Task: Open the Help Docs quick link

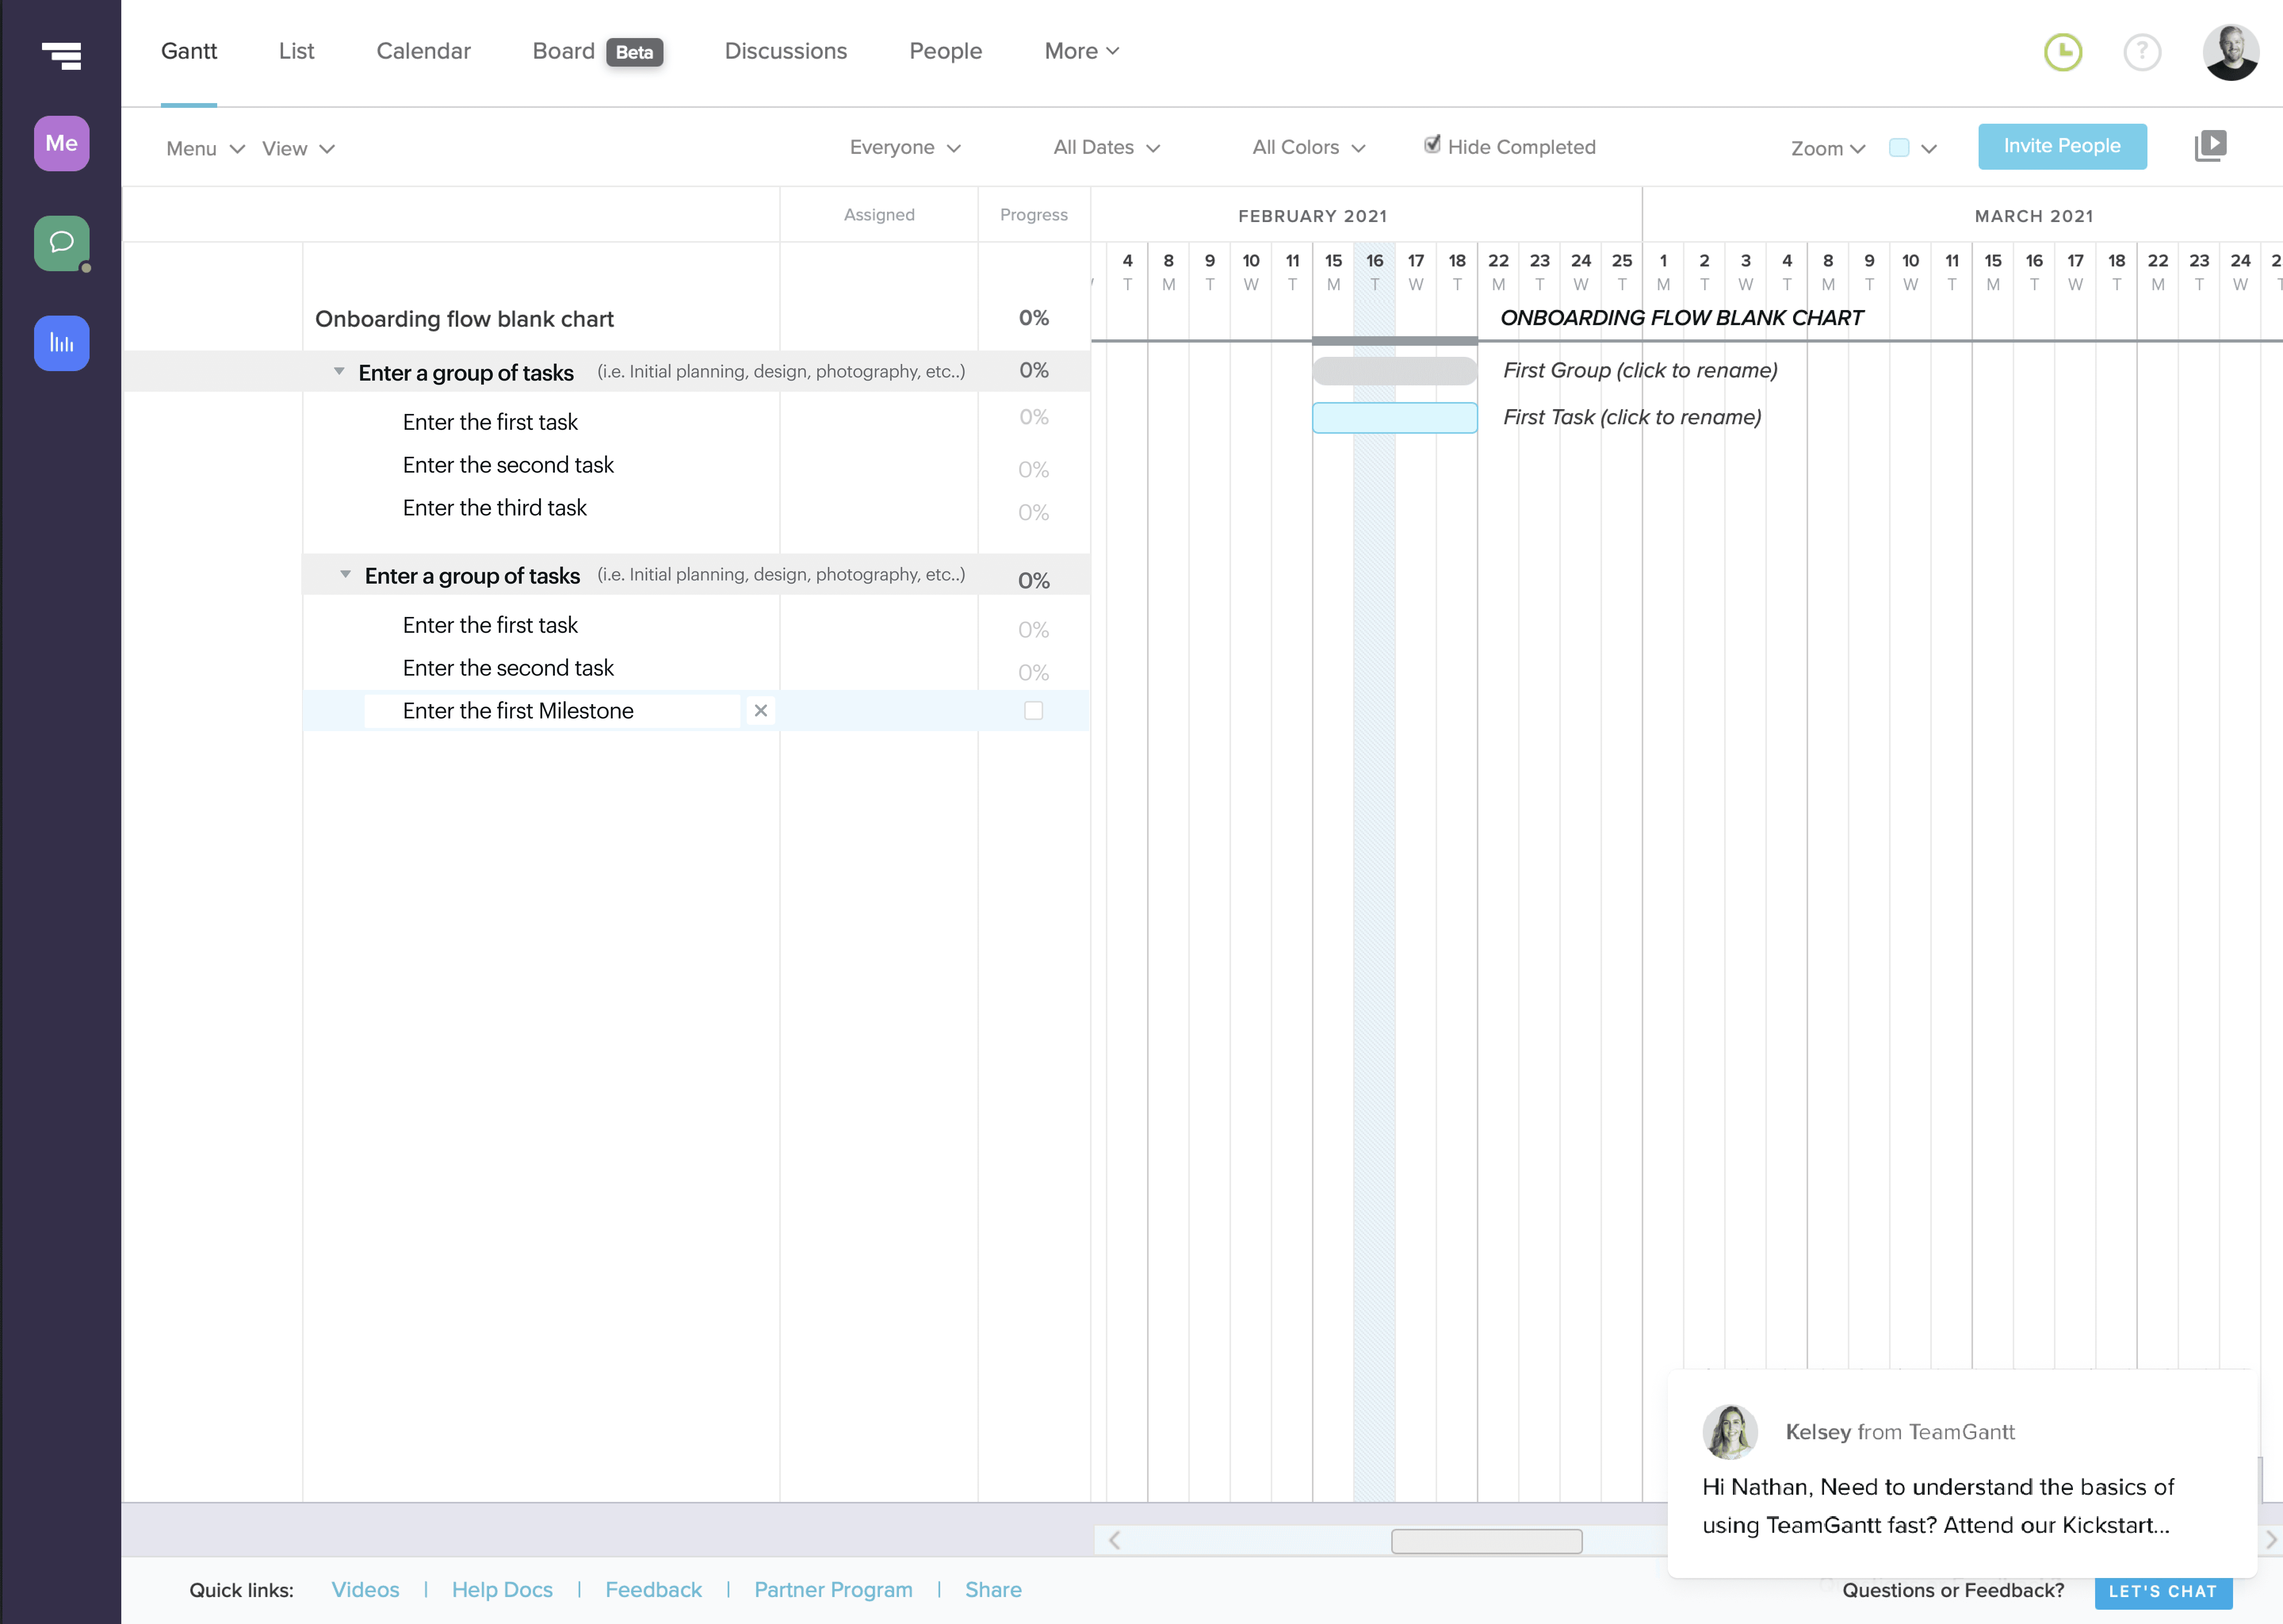Action: pyautogui.click(x=502, y=1589)
